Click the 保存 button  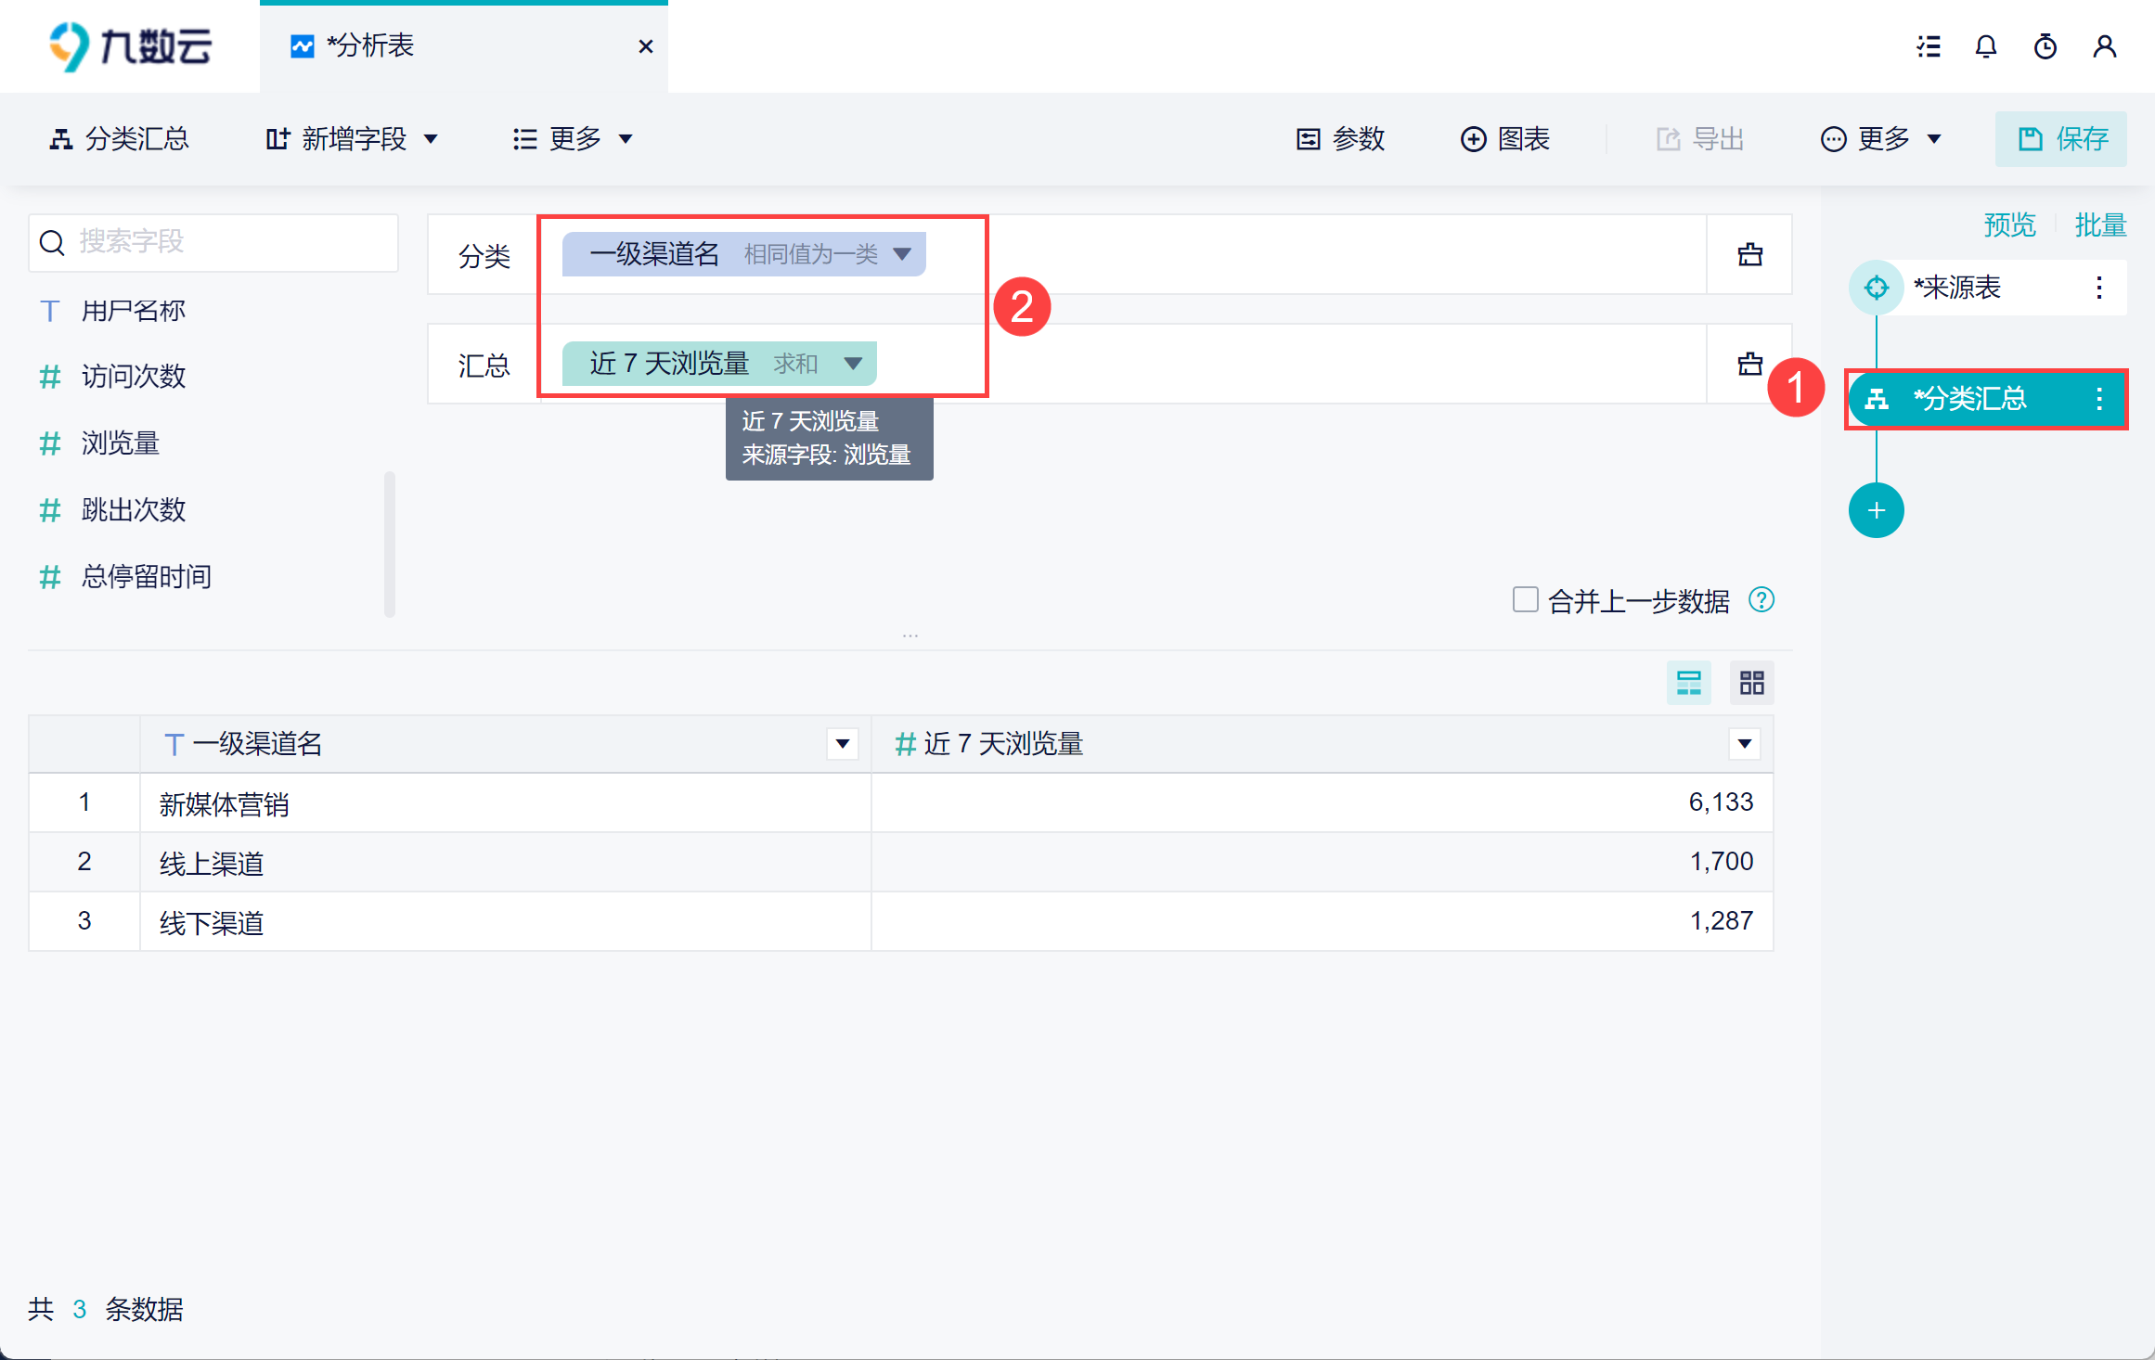tap(2060, 139)
